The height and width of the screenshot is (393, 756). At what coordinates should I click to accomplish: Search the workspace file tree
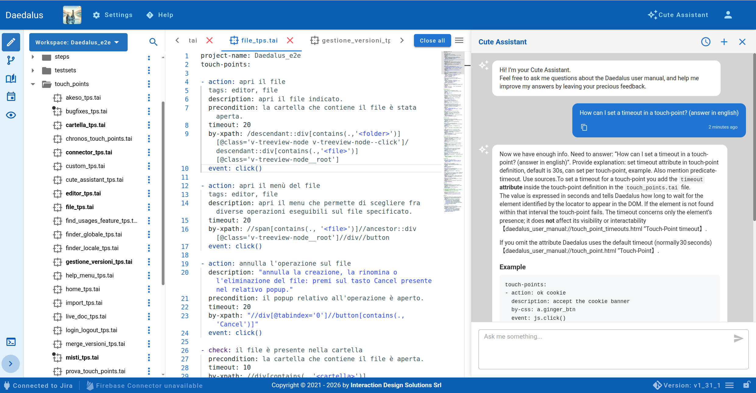tap(153, 42)
